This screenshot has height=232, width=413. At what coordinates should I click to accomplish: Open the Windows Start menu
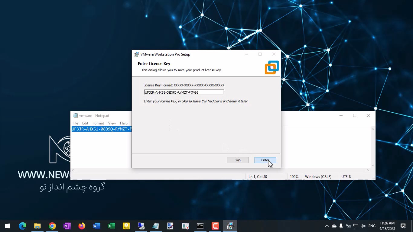pyautogui.click(x=7, y=226)
